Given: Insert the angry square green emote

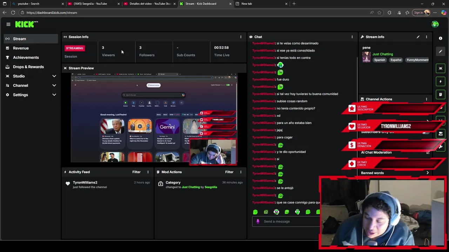Looking at the screenshot, I should pos(266,212).
